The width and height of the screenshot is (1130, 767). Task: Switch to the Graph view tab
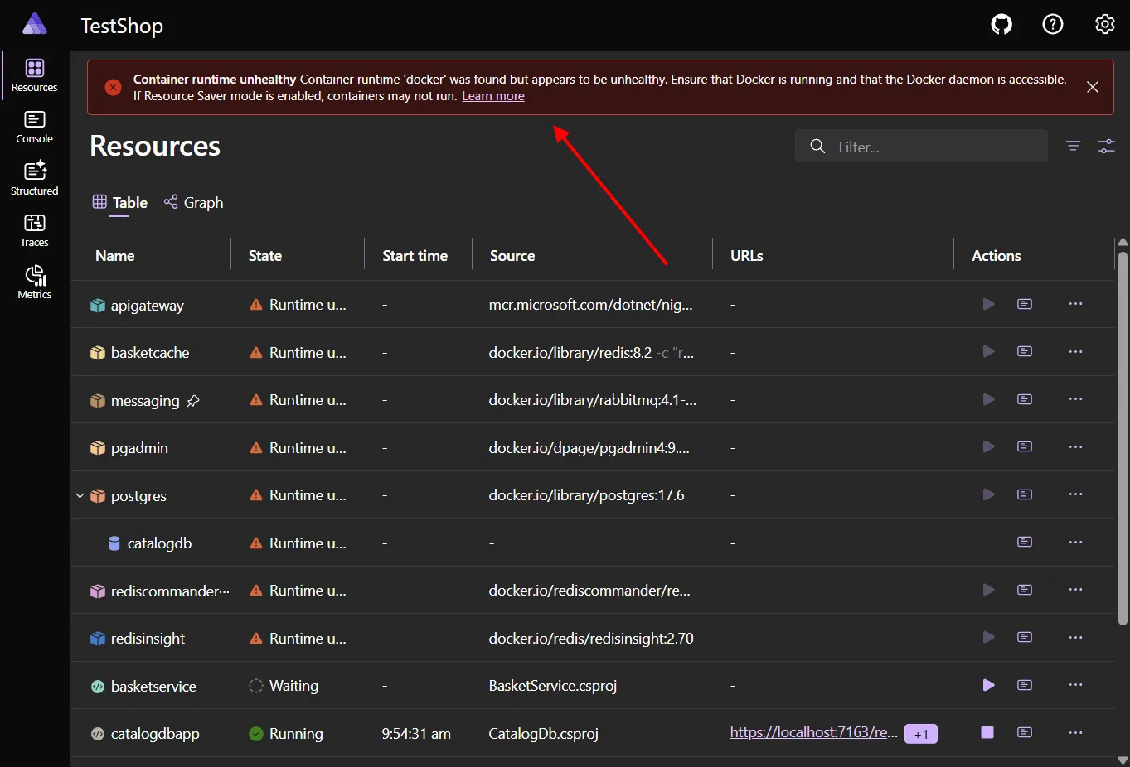tap(193, 202)
